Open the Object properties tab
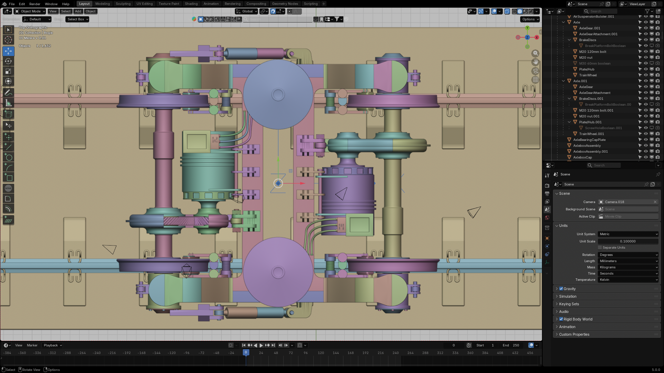The image size is (664, 373). [x=547, y=238]
